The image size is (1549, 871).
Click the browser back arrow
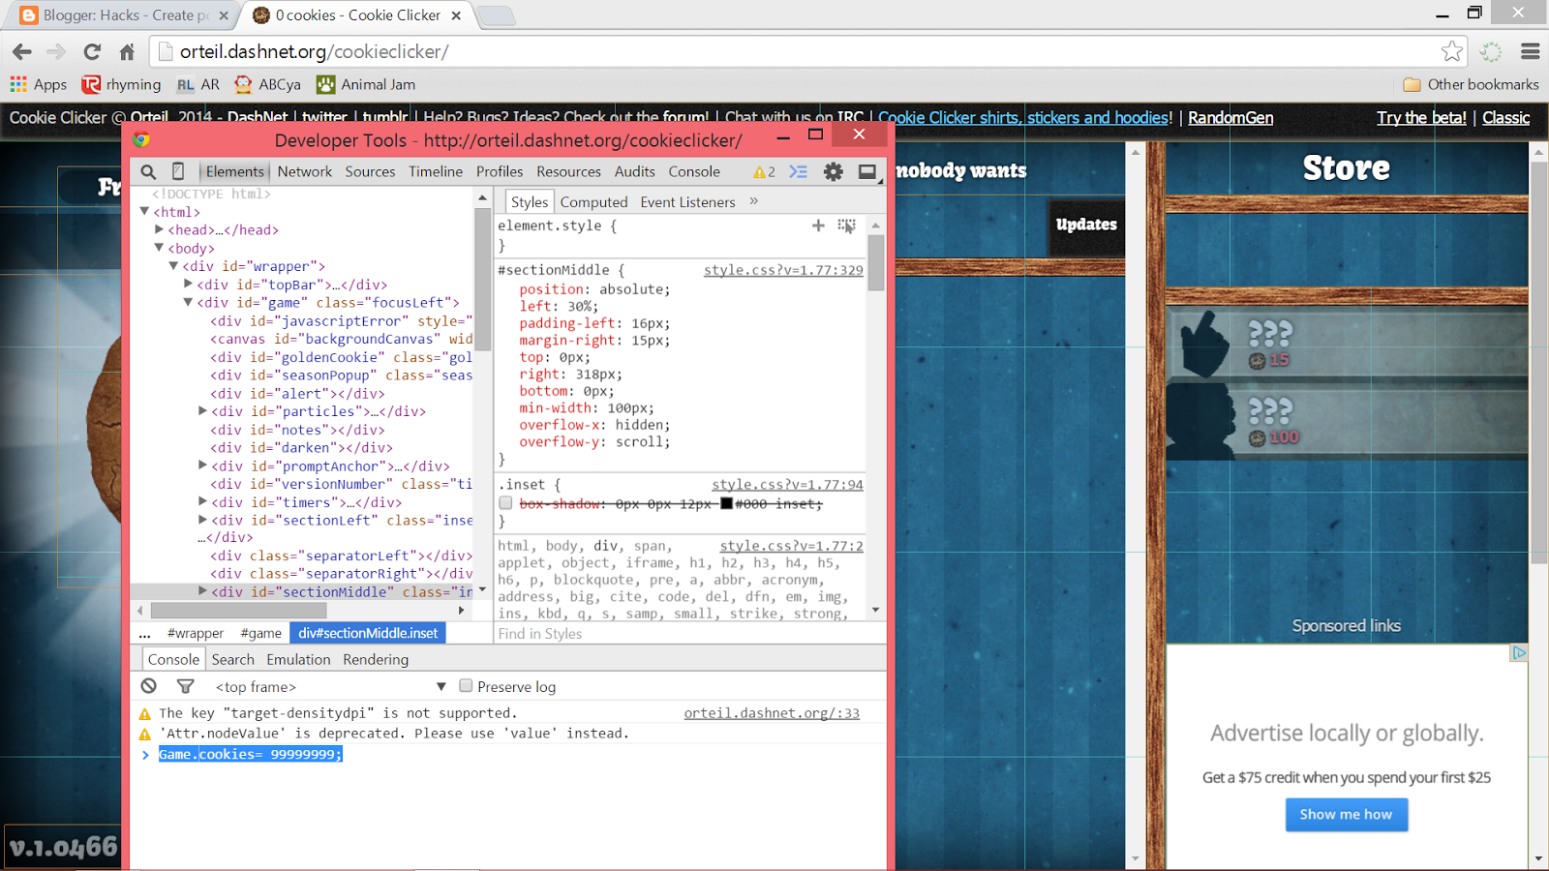point(22,51)
